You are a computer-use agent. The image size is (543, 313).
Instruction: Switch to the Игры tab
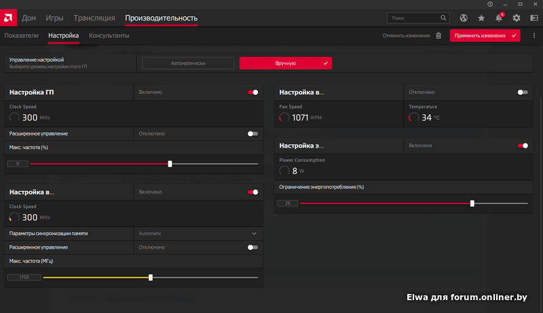click(x=54, y=18)
